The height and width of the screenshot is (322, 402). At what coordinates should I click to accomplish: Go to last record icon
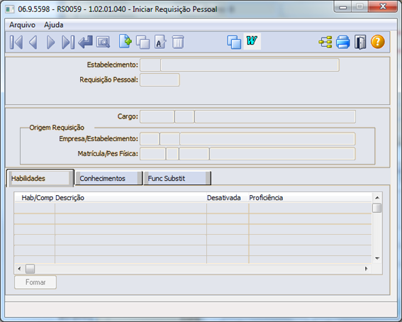point(68,42)
